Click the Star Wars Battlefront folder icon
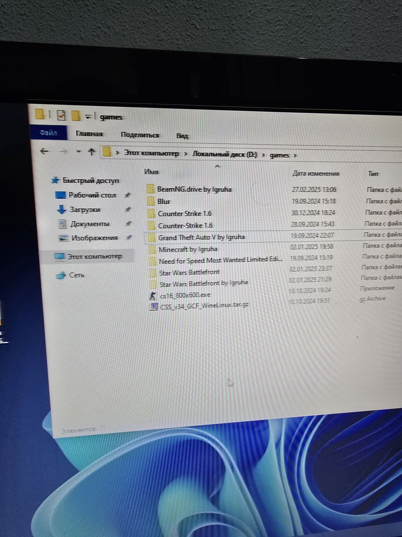 click(x=153, y=273)
